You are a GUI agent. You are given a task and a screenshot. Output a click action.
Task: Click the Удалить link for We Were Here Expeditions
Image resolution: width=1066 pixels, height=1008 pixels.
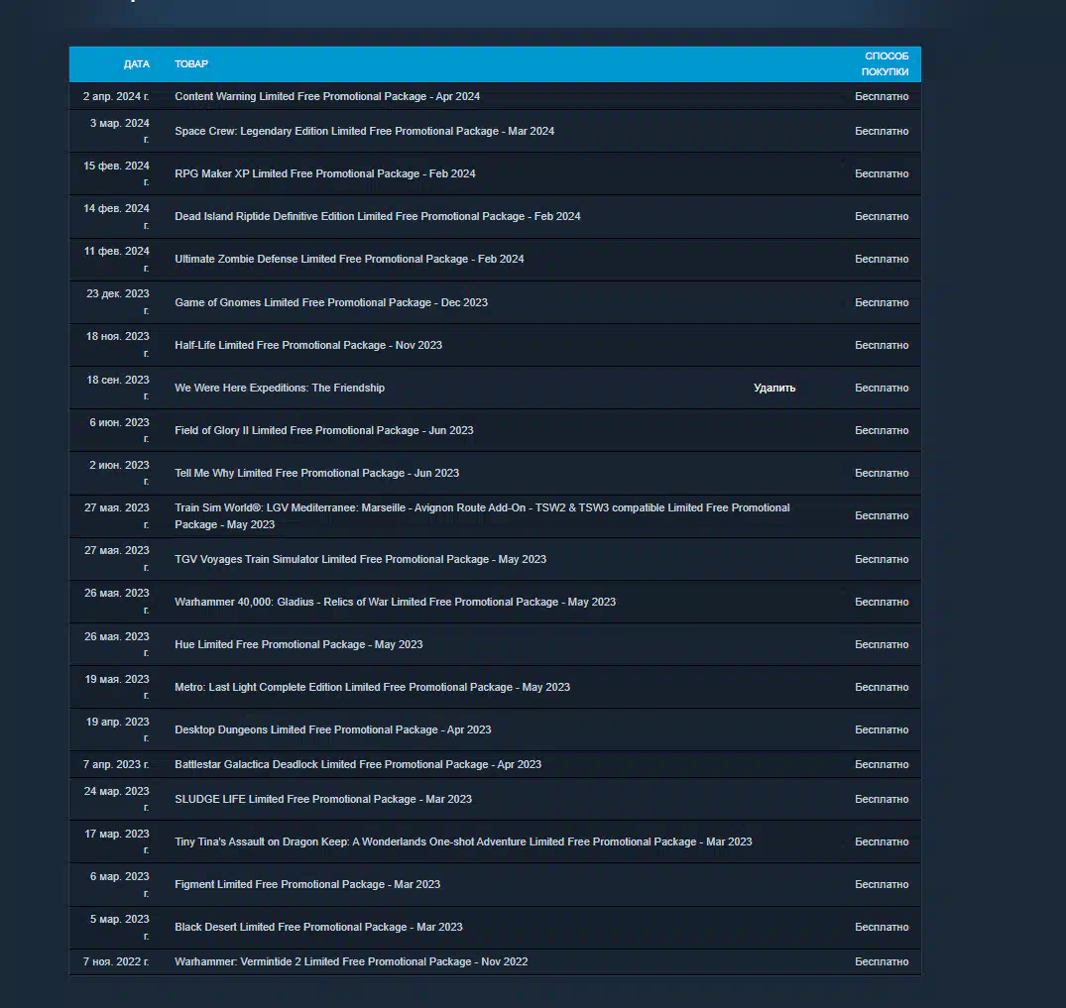(x=774, y=389)
